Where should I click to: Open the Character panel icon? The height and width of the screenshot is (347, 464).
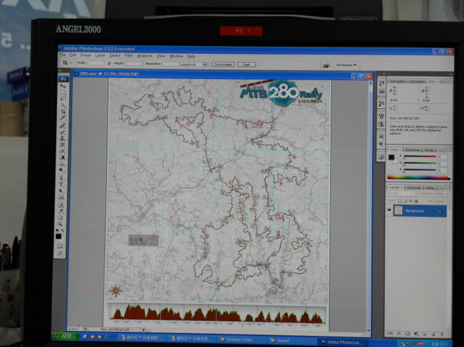381,136
